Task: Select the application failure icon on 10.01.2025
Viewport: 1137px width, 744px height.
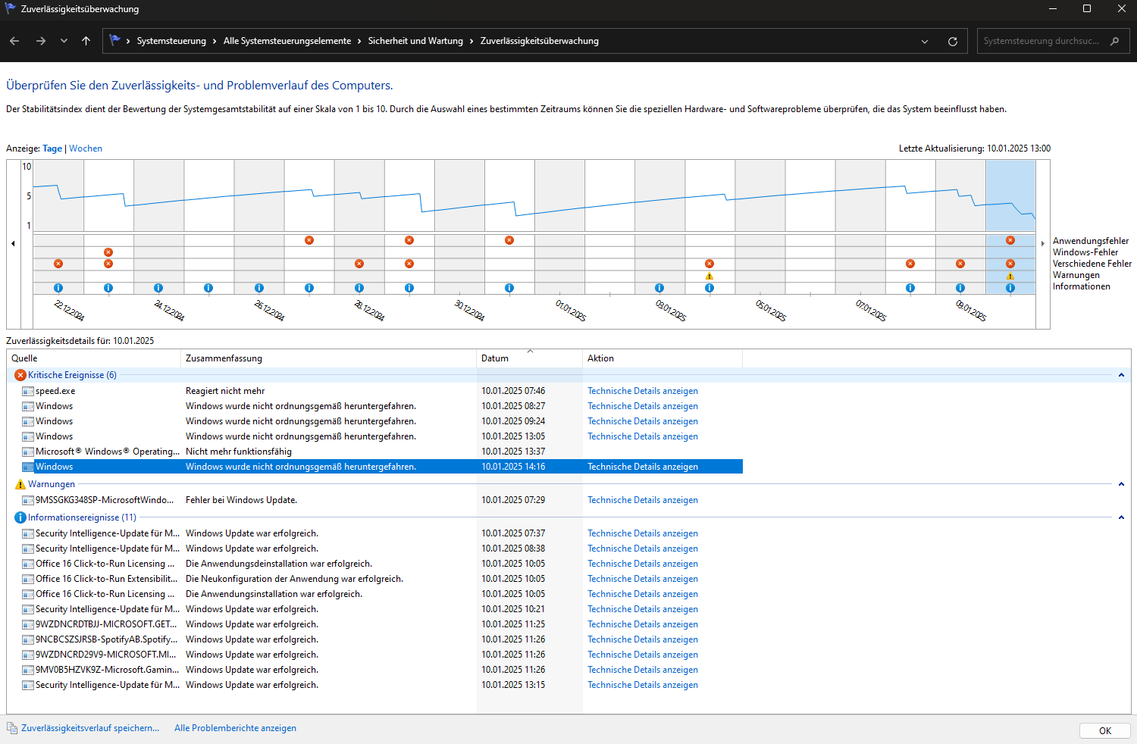Action: (1010, 240)
